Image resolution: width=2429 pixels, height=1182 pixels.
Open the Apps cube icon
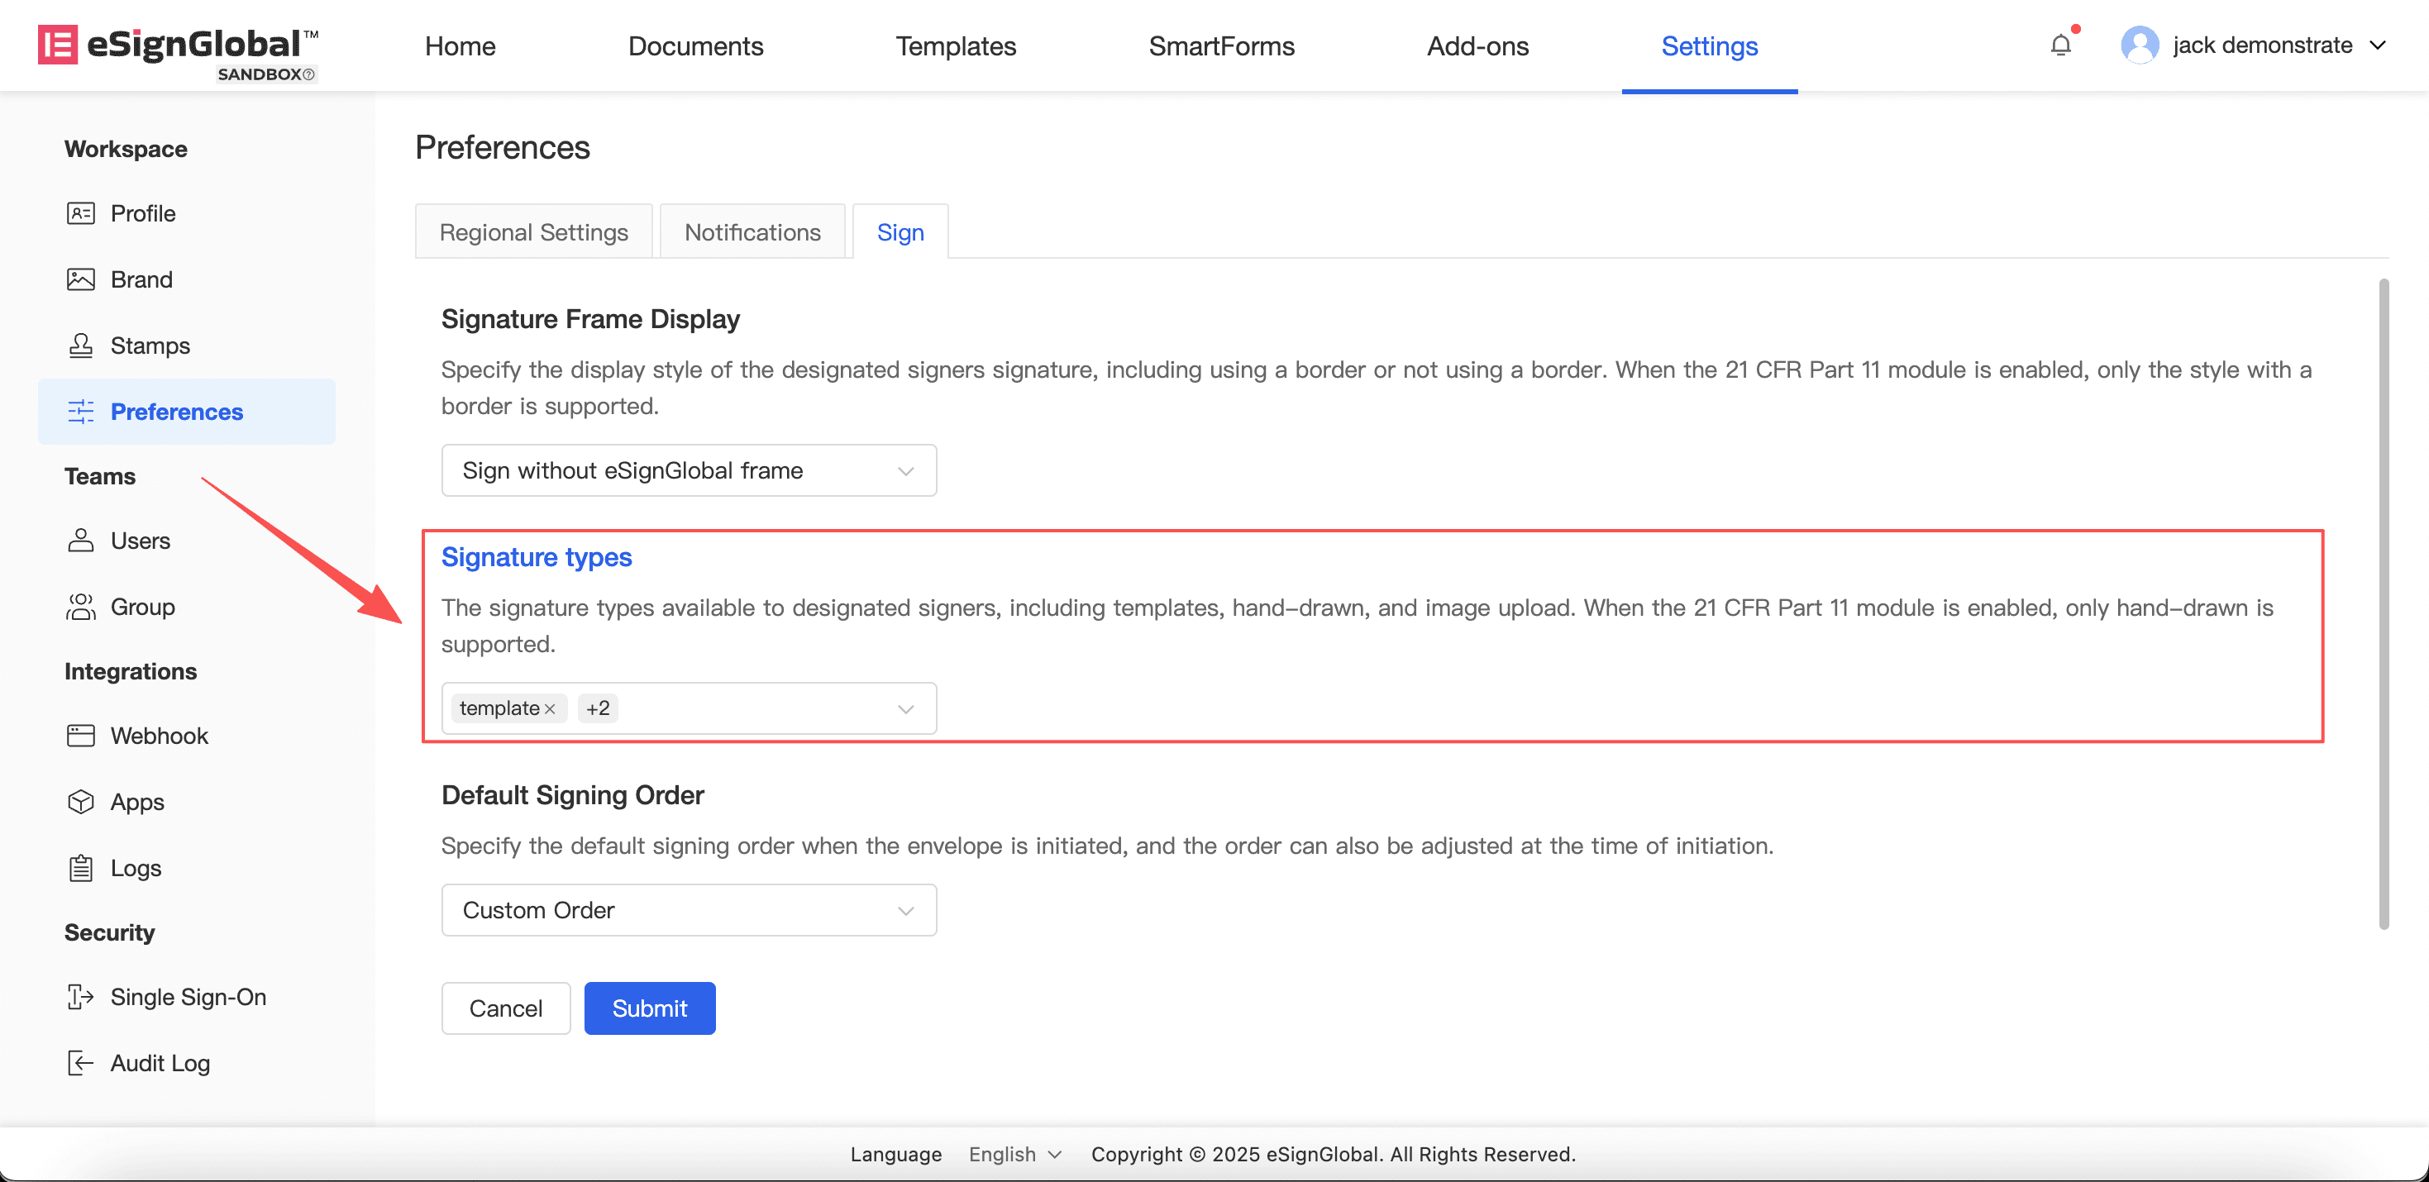pos(81,801)
